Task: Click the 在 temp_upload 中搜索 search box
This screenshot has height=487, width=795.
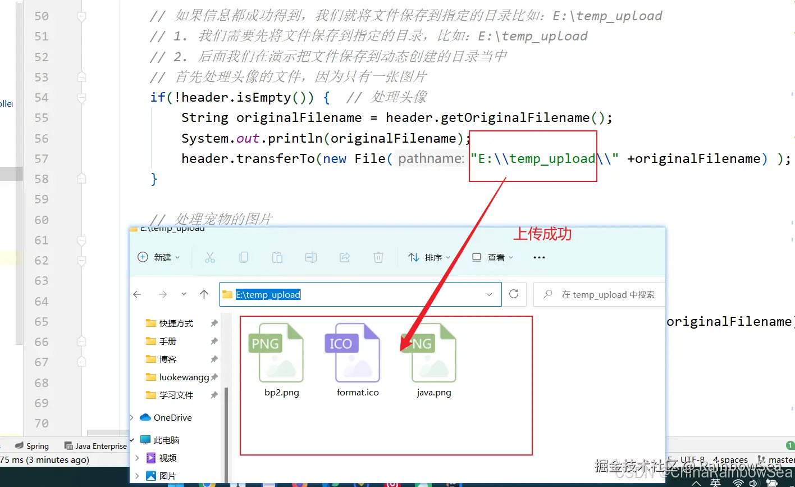Action: tap(599, 294)
